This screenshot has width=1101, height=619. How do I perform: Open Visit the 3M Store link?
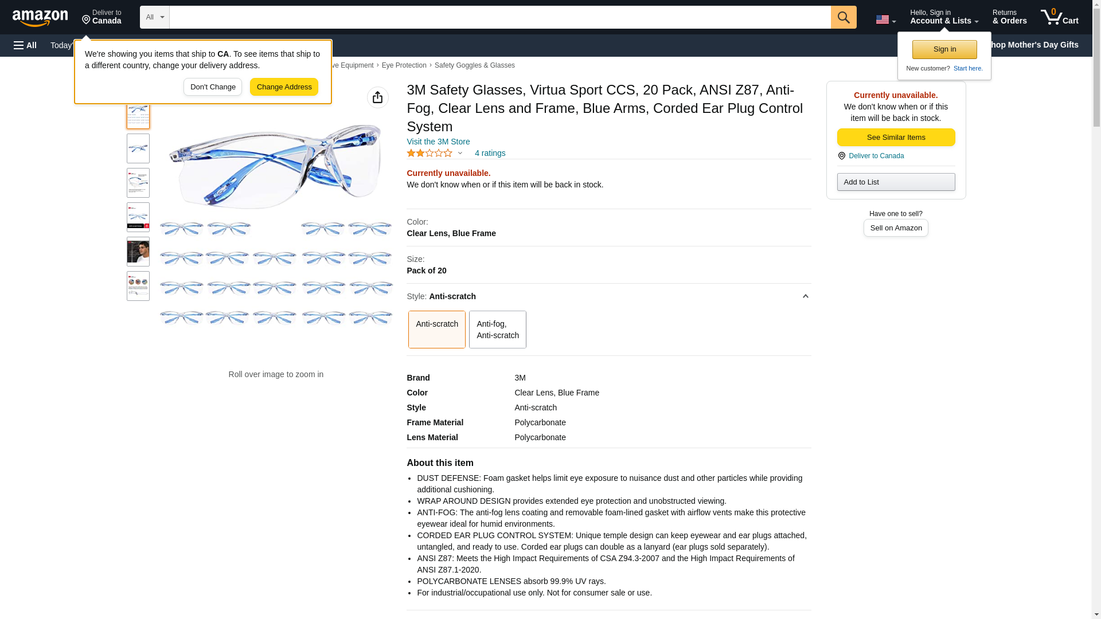(x=438, y=142)
